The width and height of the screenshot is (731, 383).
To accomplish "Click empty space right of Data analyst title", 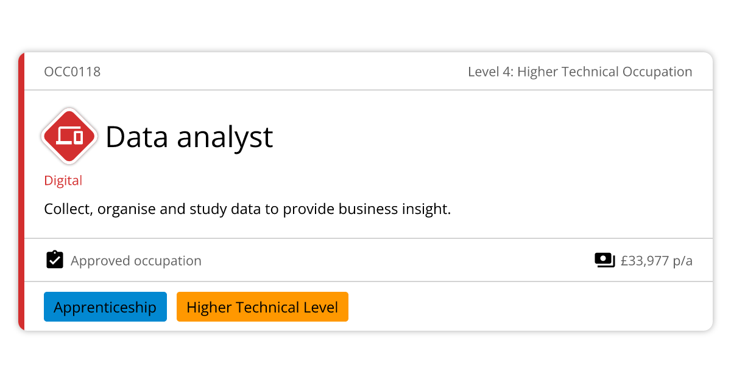I will [487, 137].
